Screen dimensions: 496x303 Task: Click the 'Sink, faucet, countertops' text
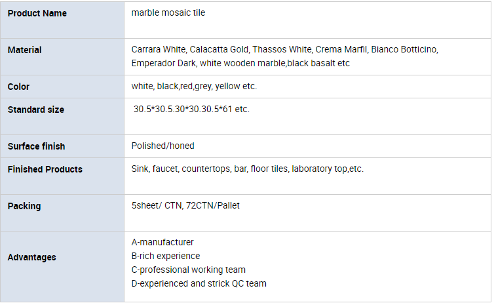(248, 169)
